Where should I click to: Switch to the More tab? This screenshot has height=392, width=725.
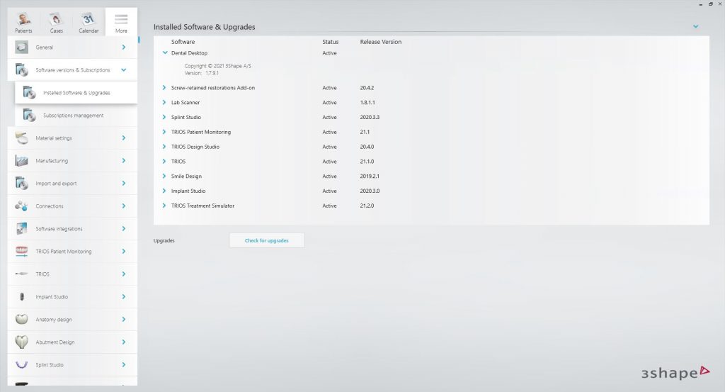click(121, 21)
